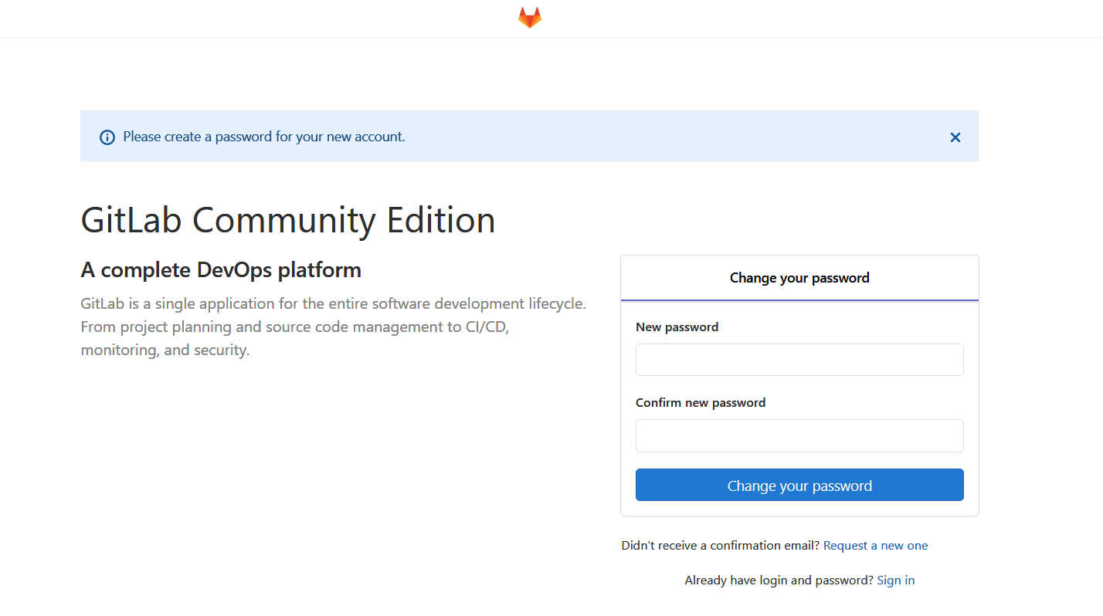Image resolution: width=1103 pixels, height=616 pixels.
Task: Click the GitLab Community Edition heading
Action: (x=288, y=221)
